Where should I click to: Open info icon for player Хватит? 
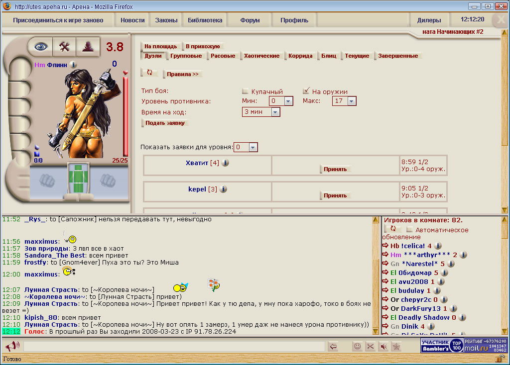click(225, 163)
